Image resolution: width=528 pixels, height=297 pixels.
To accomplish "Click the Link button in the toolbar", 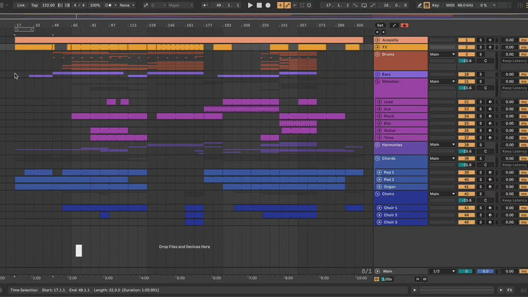I will click(x=21, y=5).
